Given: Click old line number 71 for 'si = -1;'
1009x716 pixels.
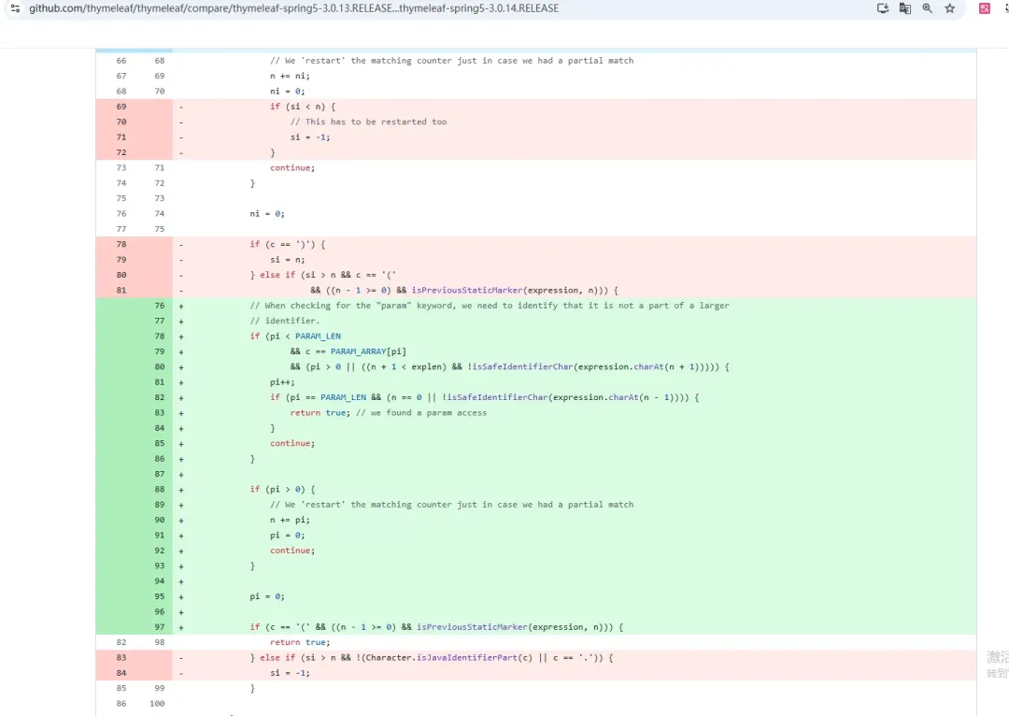Looking at the screenshot, I should pos(121,137).
